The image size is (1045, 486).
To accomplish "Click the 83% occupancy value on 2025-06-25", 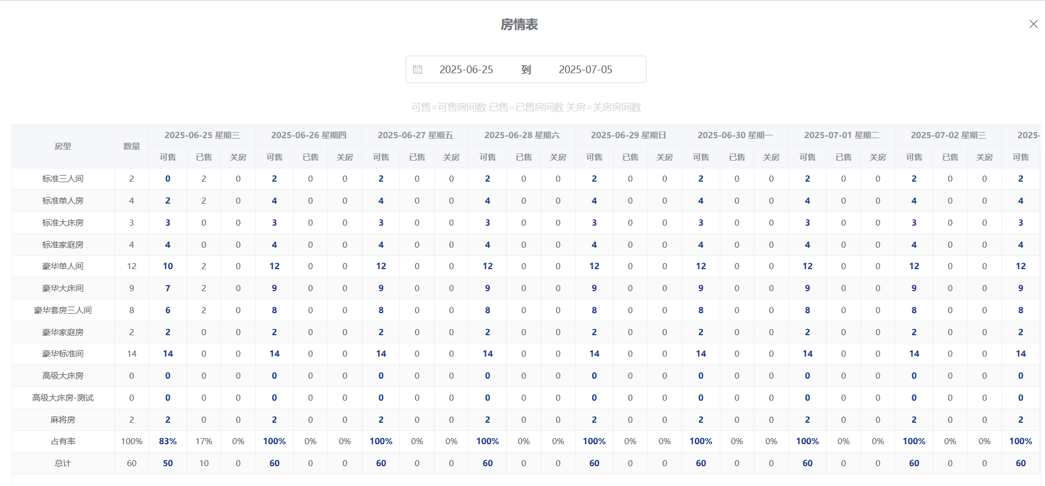I will pos(168,441).
